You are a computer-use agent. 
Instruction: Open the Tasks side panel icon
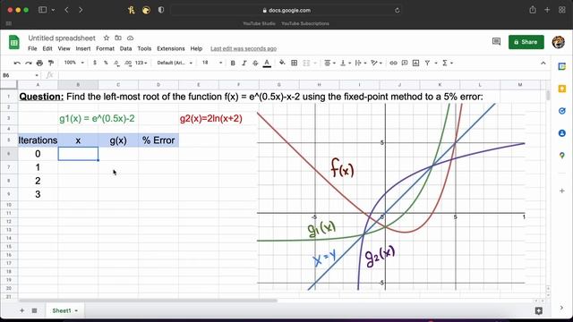pyautogui.click(x=562, y=111)
